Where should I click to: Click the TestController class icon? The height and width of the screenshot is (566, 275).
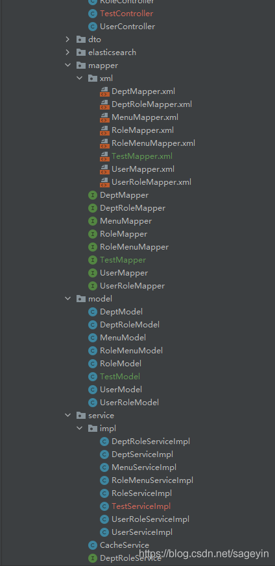click(x=93, y=14)
